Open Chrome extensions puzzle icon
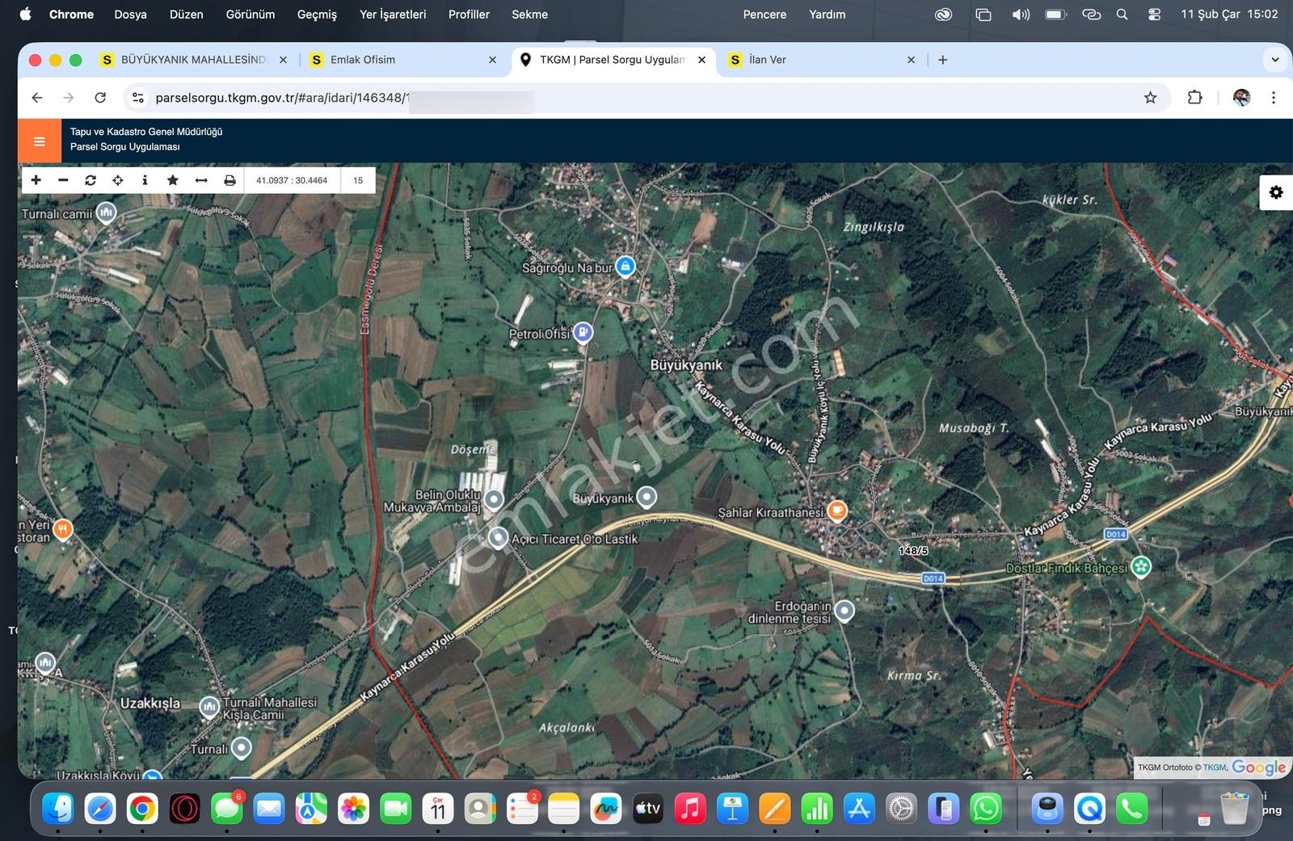Screen dimensions: 1293x841 1194,98
